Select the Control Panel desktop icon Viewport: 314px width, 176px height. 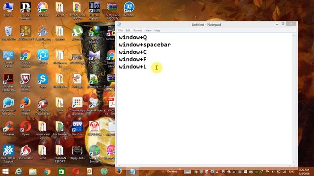(x=8, y=59)
